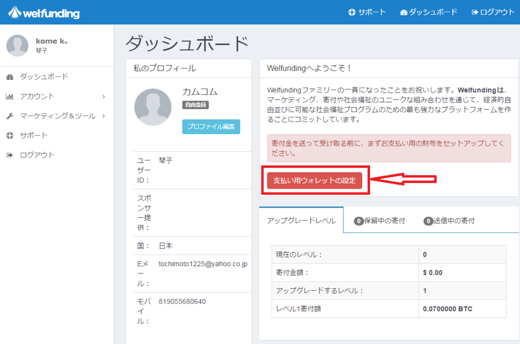Click the dashboard gauge icon in top bar

404,13
